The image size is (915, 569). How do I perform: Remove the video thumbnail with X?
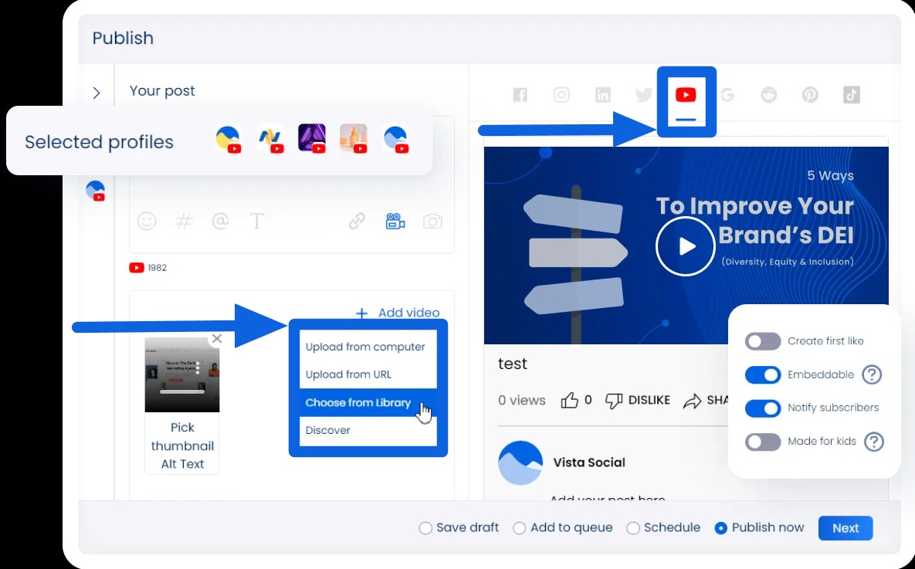pos(217,338)
